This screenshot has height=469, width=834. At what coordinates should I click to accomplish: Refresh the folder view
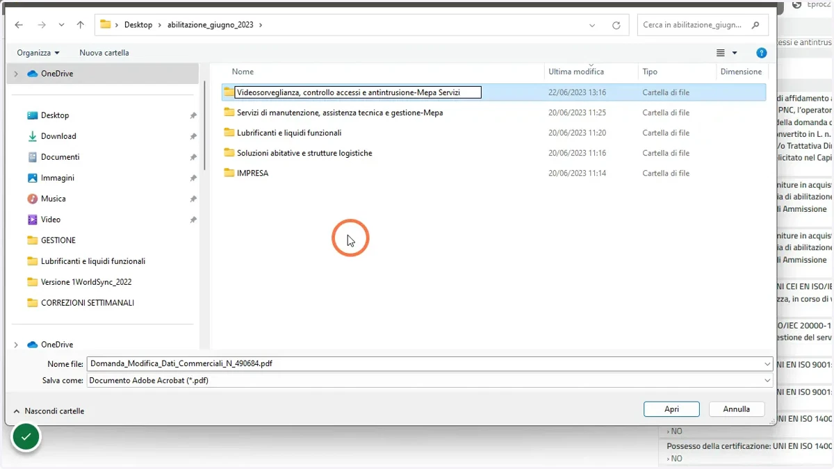[x=616, y=25]
